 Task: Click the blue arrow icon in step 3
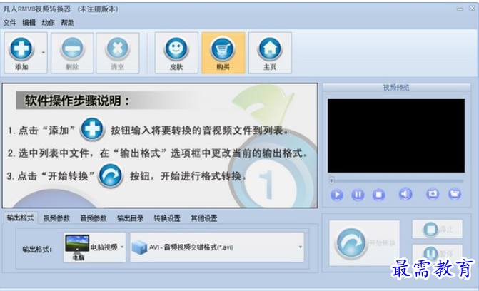coord(111,175)
